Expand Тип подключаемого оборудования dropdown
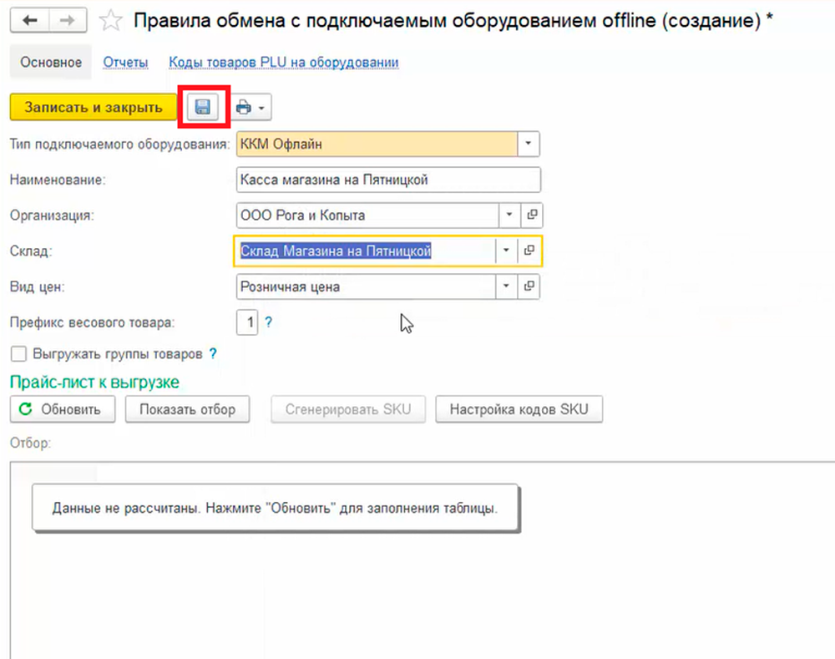This screenshot has width=835, height=659. coord(528,144)
